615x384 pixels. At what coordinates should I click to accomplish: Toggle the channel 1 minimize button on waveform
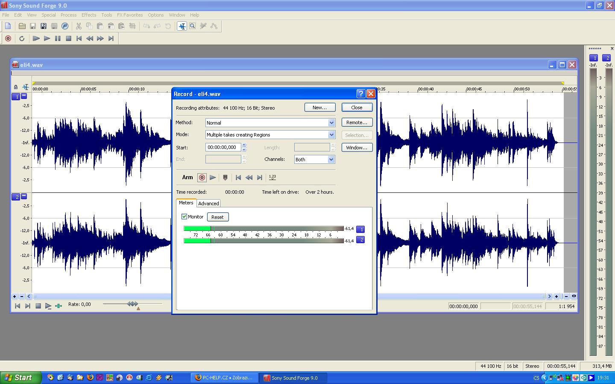tap(24, 96)
